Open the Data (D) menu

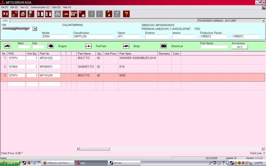[x=56, y=7]
